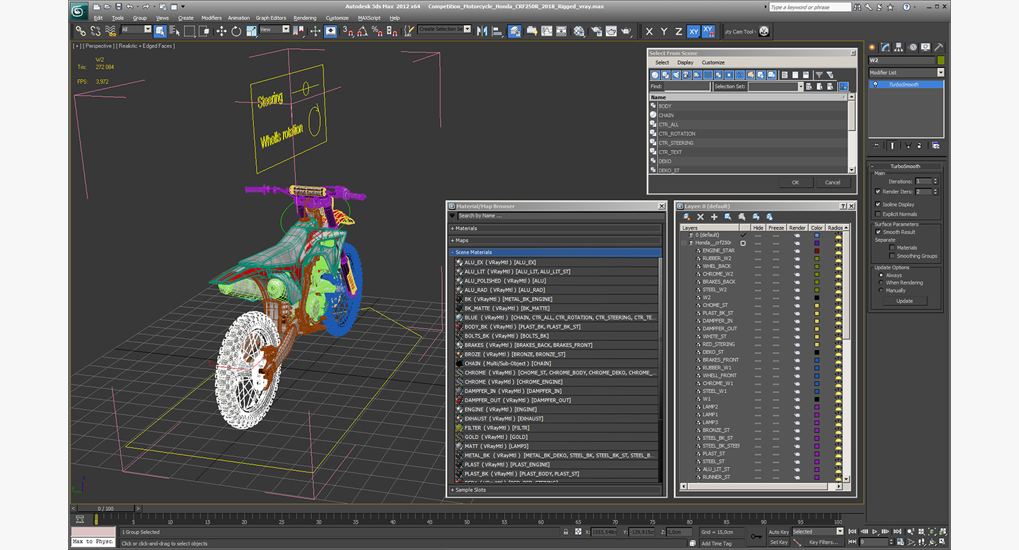Enable Separate by Smoothing Groups checkbox
The image size is (1019, 550).
[892, 256]
